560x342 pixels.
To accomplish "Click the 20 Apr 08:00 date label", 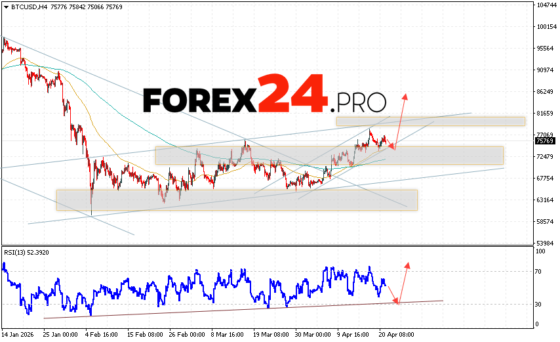I will pos(397,333).
